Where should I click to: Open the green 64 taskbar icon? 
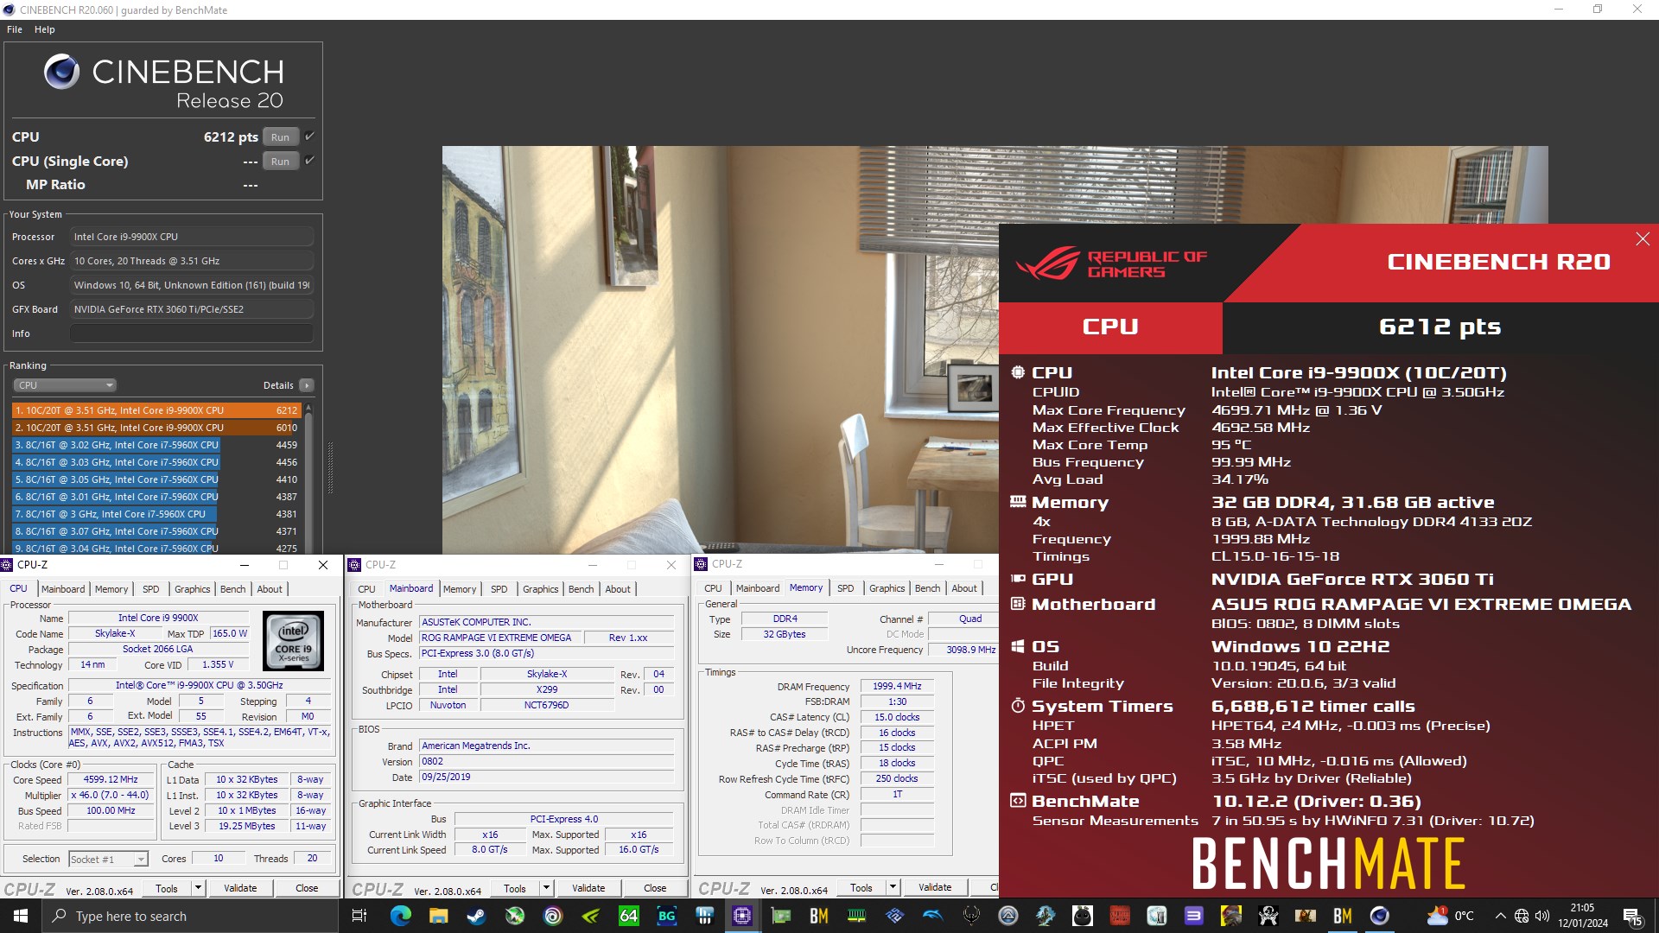tap(628, 916)
